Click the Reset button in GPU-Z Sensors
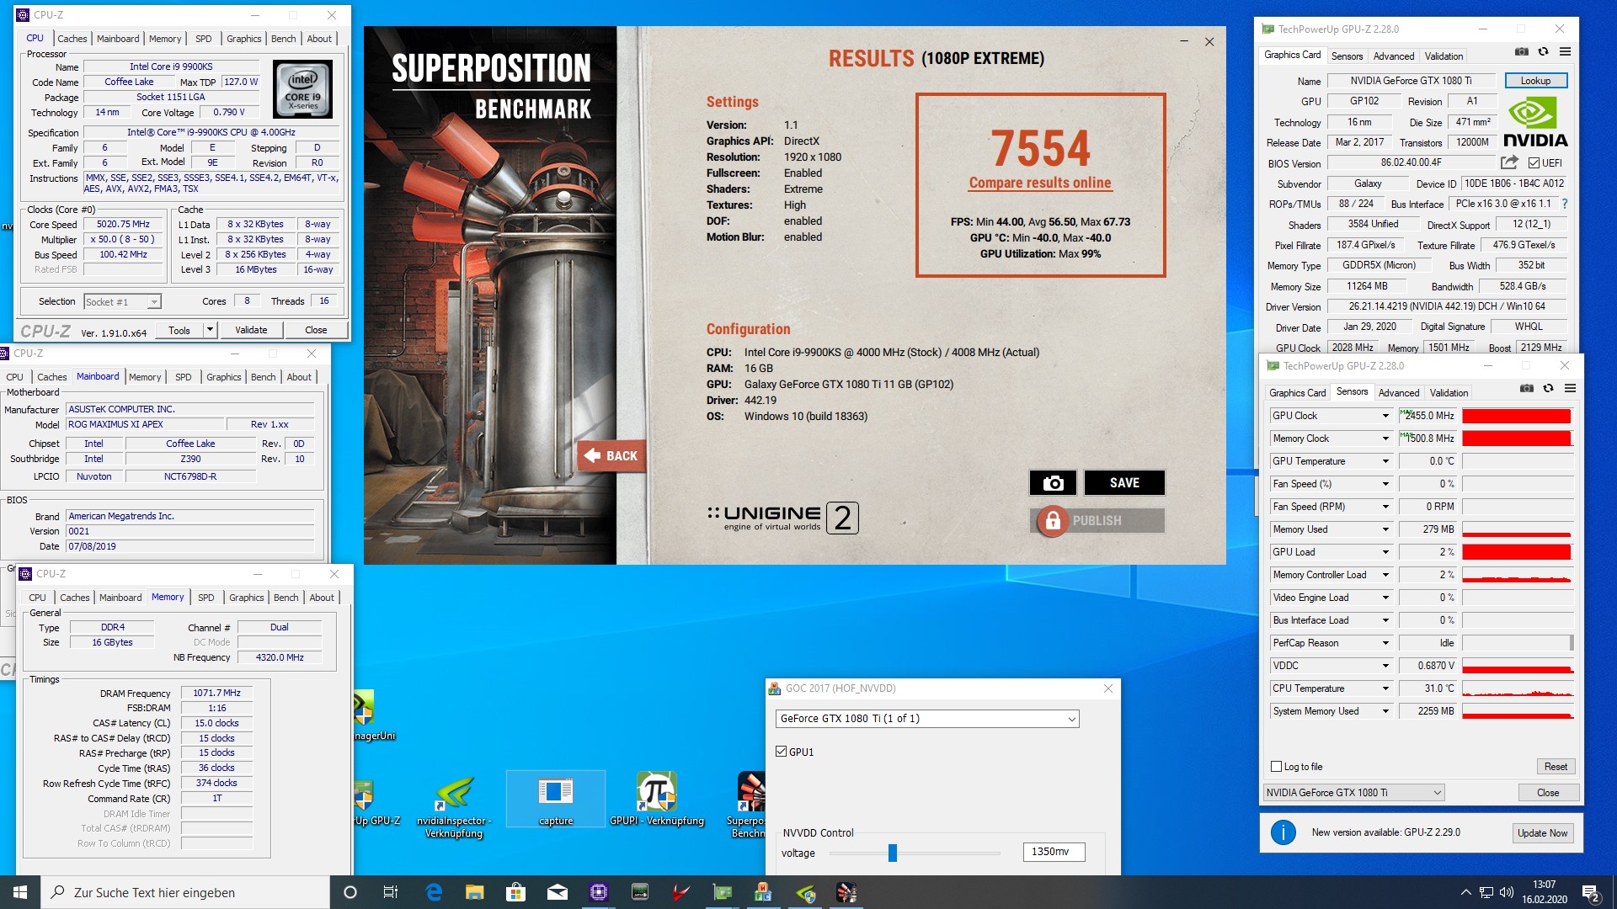 (x=1556, y=767)
